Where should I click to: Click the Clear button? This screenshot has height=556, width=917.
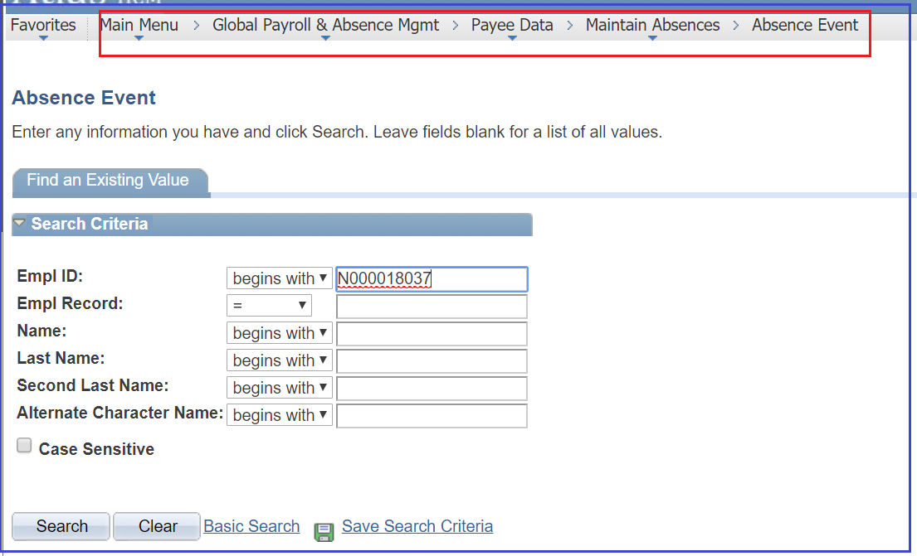coord(157,526)
